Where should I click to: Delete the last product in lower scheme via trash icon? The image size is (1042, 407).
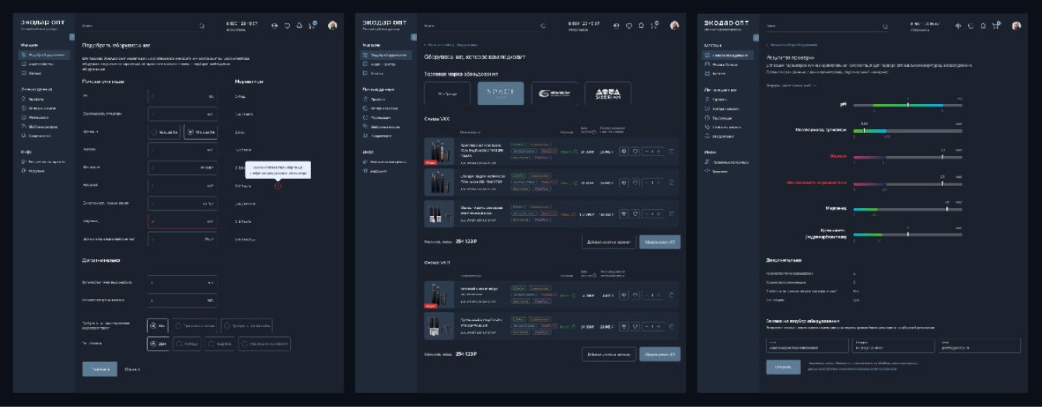coord(671,326)
